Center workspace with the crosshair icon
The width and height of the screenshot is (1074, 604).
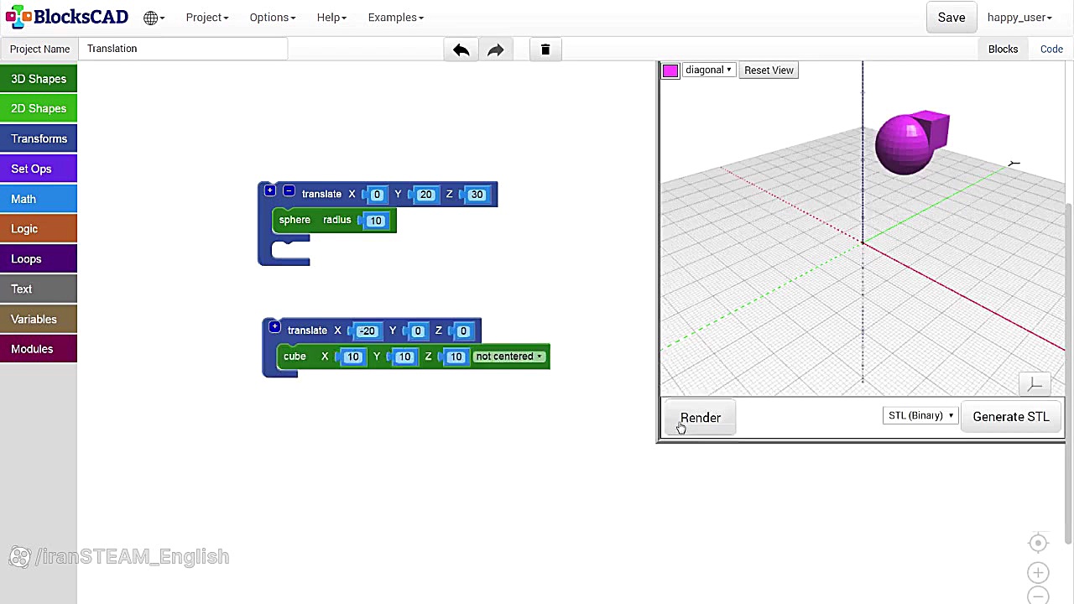click(x=1038, y=543)
